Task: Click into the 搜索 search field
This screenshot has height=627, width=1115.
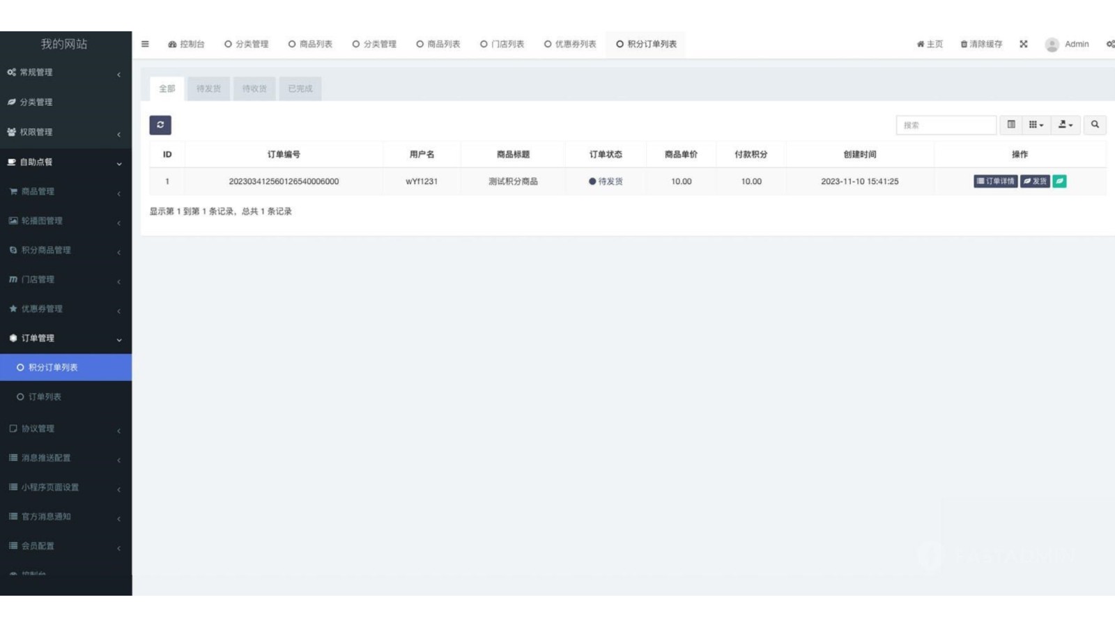Action: click(x=946, y=125)
